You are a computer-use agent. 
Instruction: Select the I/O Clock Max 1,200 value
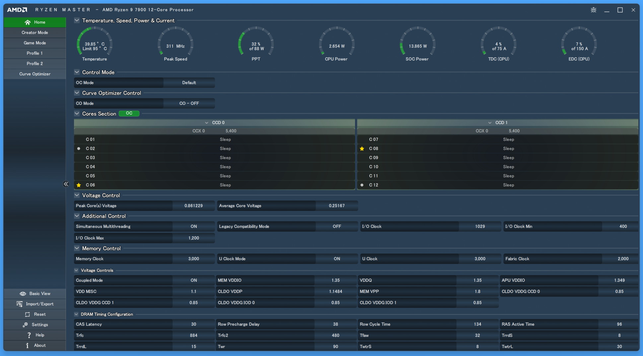pos(194,238)
